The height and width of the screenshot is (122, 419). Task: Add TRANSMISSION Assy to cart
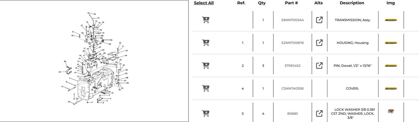click(206, 20)
